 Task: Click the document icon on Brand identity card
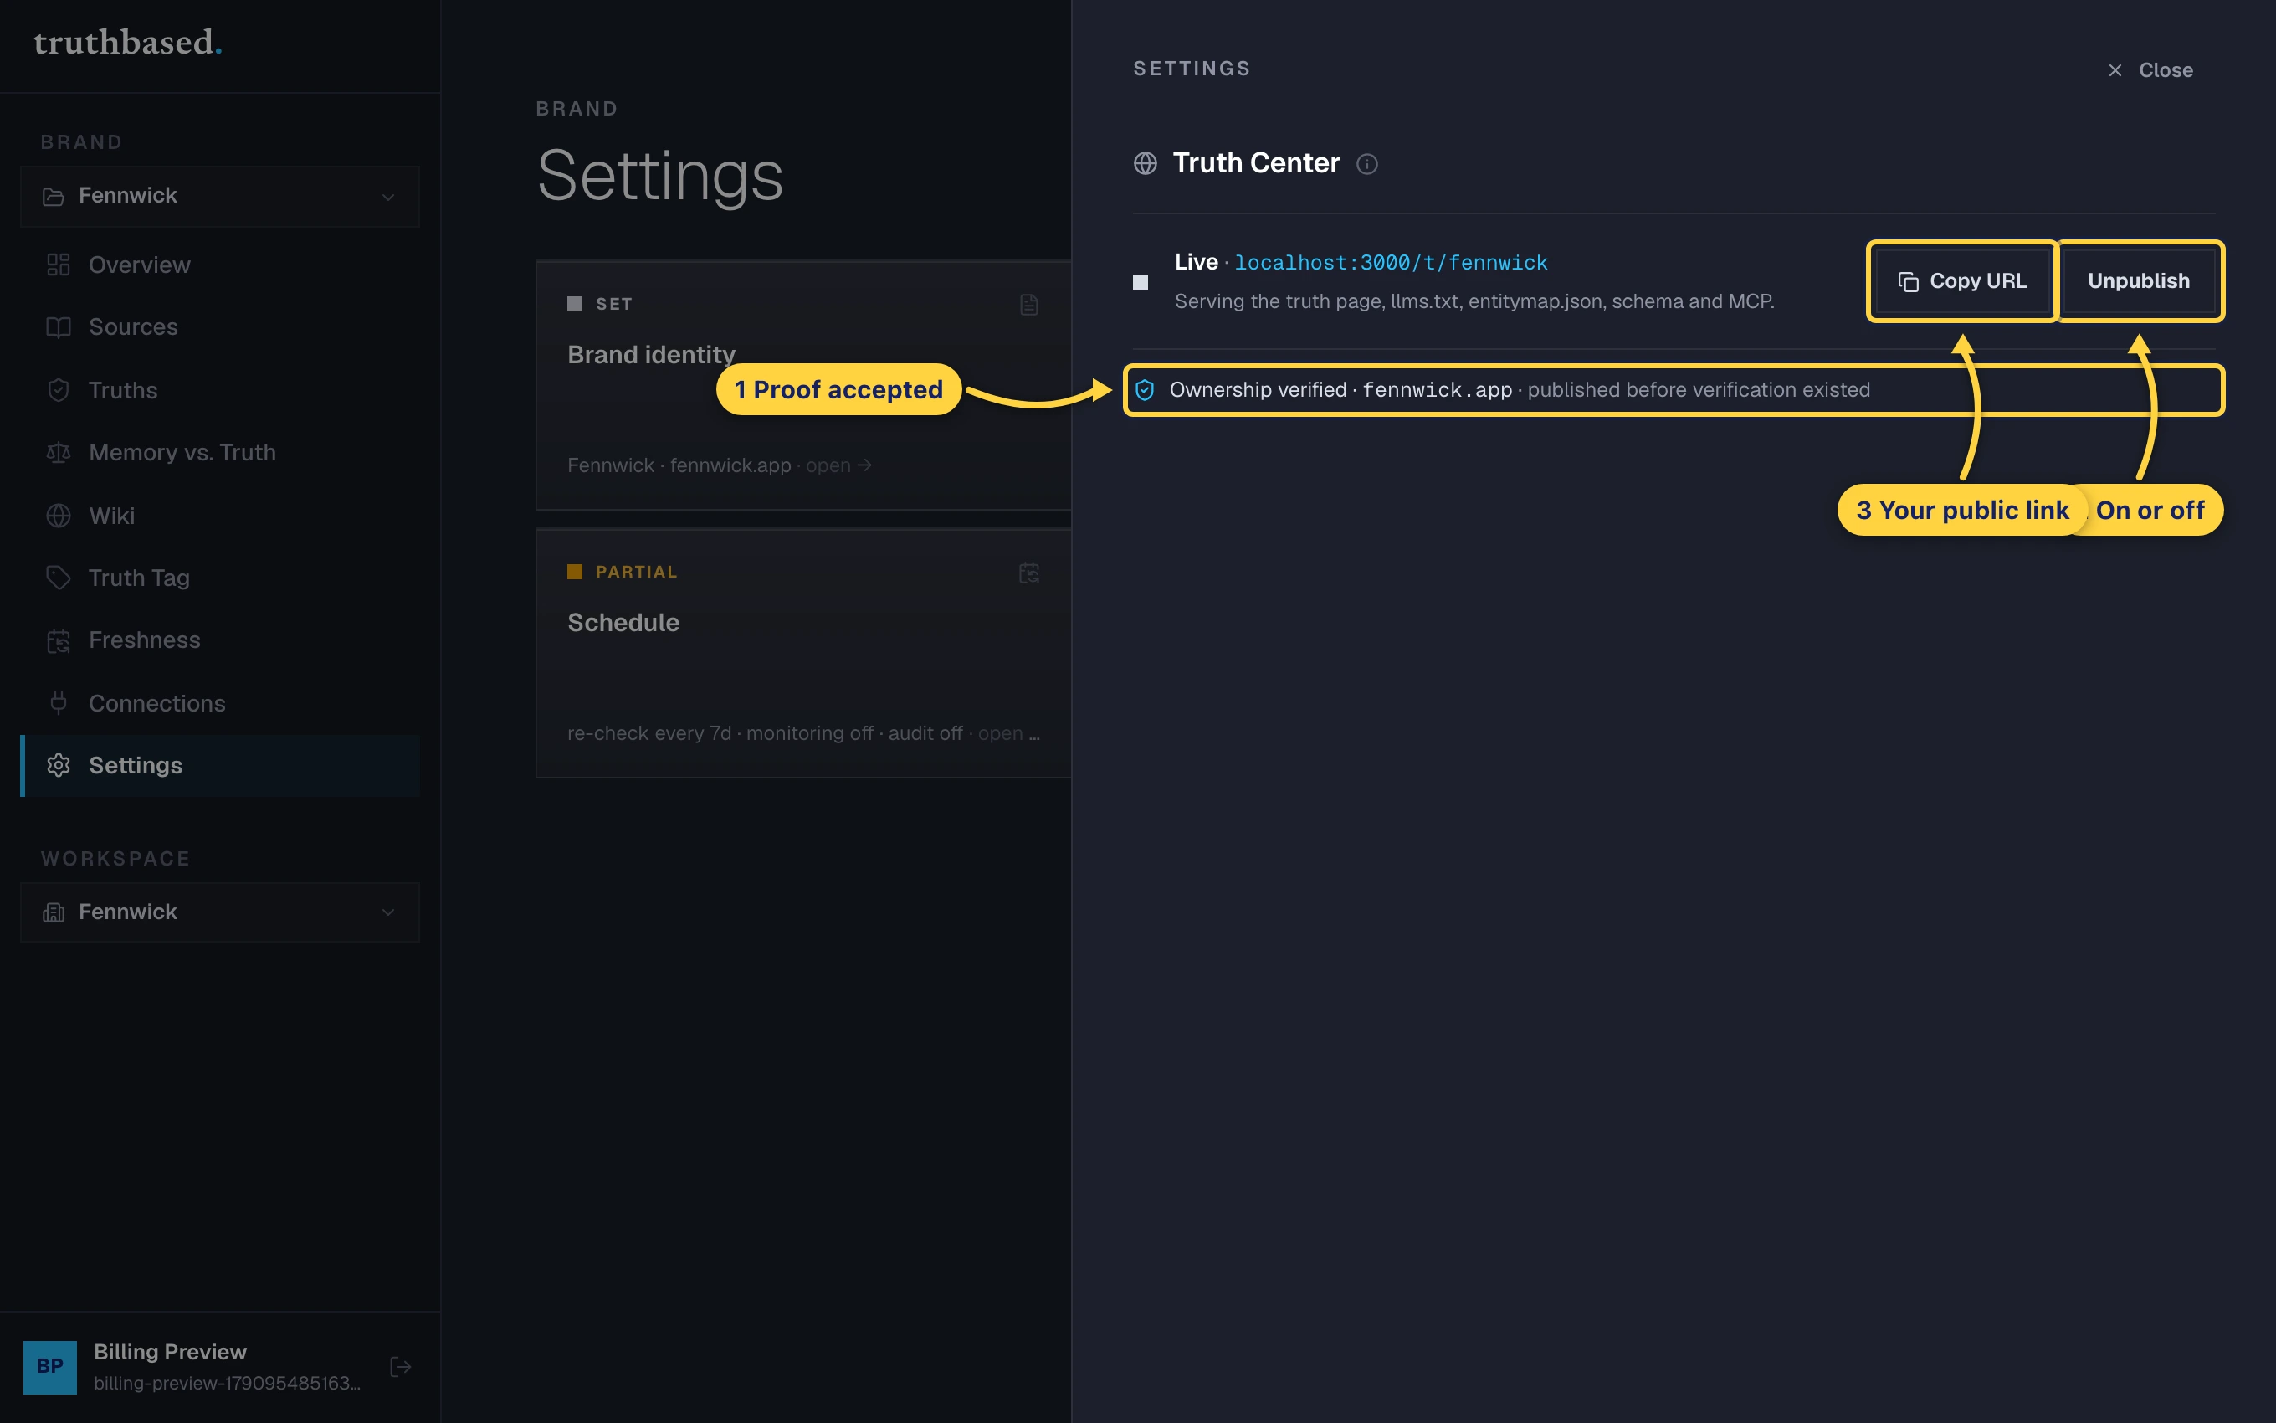[1029, 305]
